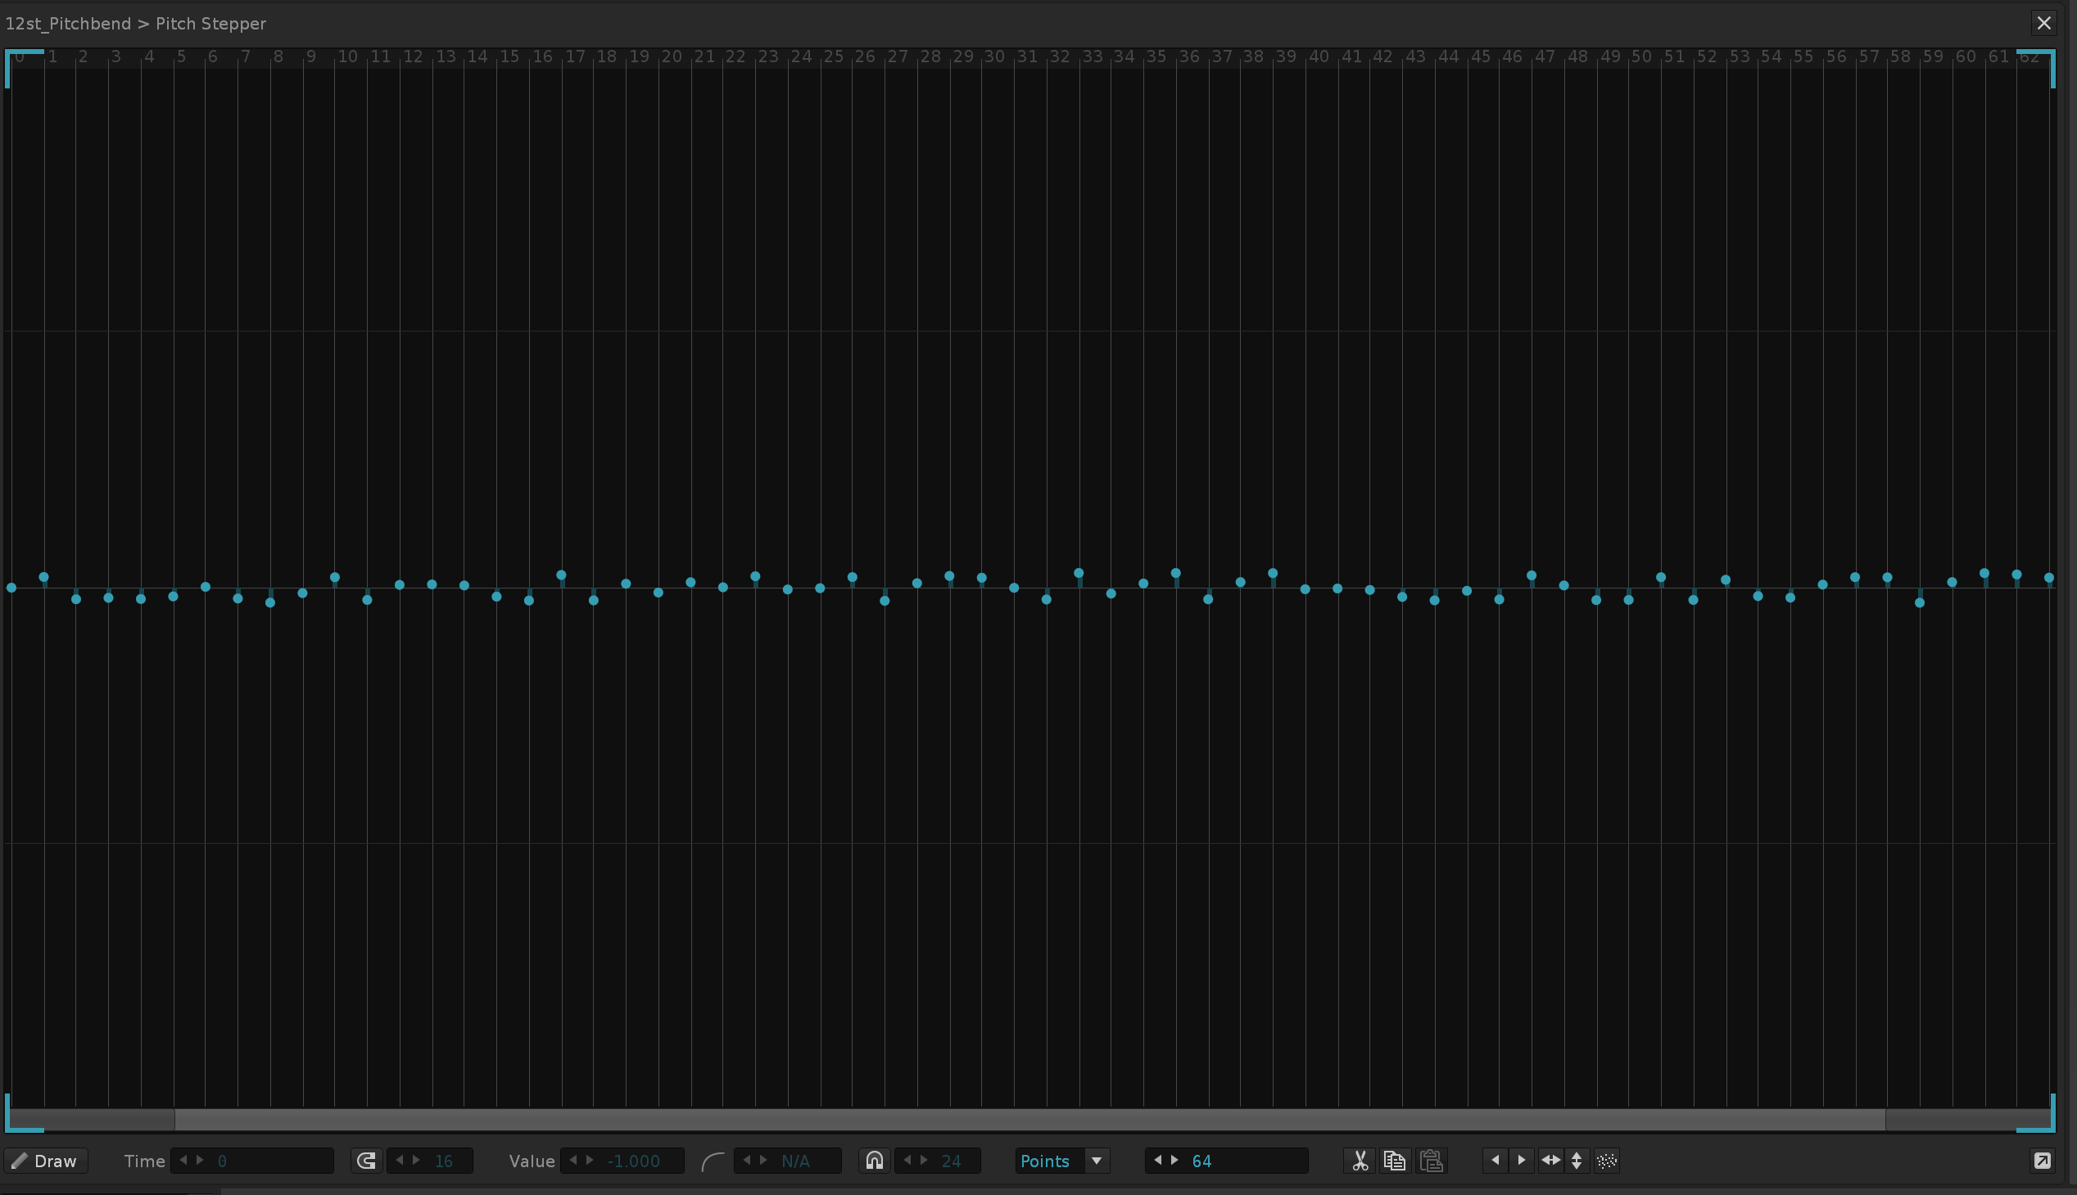Viewport: 2077px width, 1195px height.
Task: Open the Points mode dropdown
Action: pos(1096,1161)
